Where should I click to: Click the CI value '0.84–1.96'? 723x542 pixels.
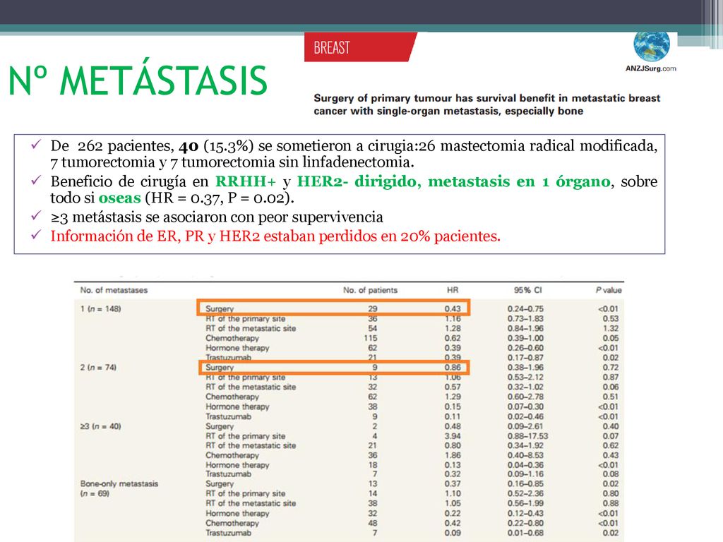click(x=525, y=328)
